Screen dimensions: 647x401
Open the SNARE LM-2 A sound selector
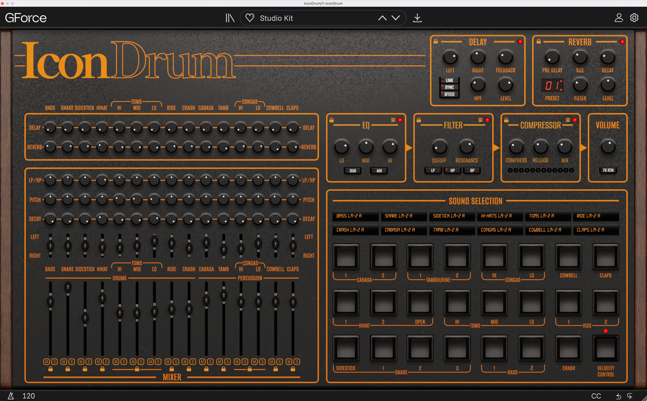(x=404, y=216)
